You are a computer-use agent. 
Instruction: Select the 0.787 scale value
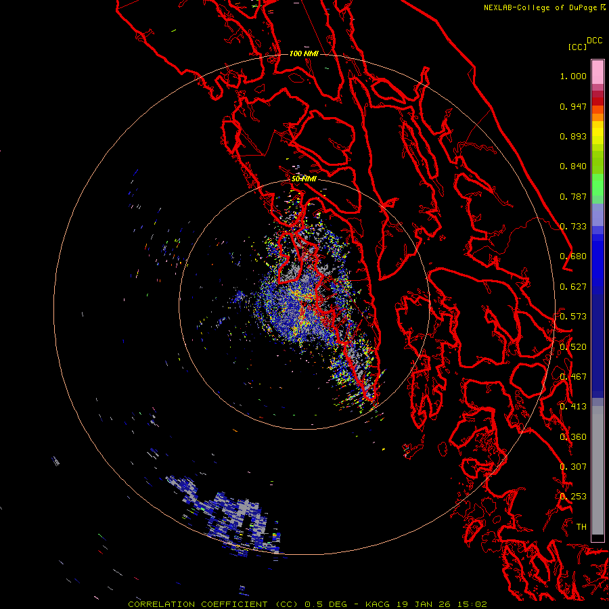pos(573,196)
